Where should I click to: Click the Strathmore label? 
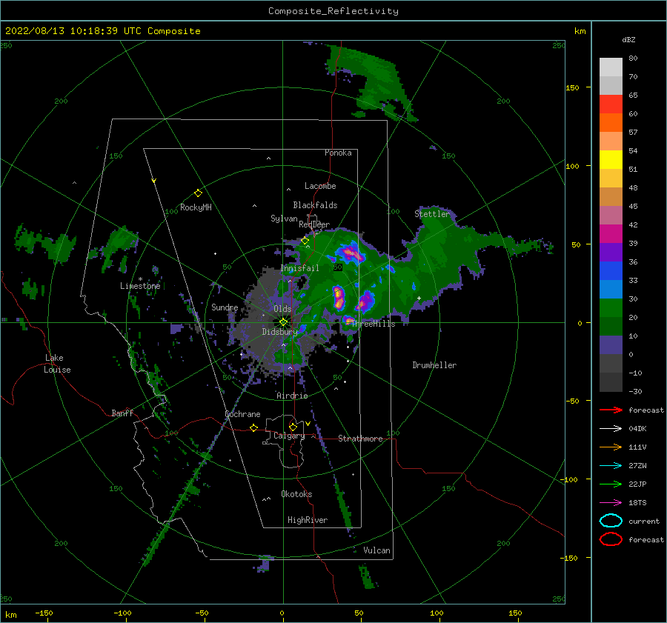[x=360, y=439]
